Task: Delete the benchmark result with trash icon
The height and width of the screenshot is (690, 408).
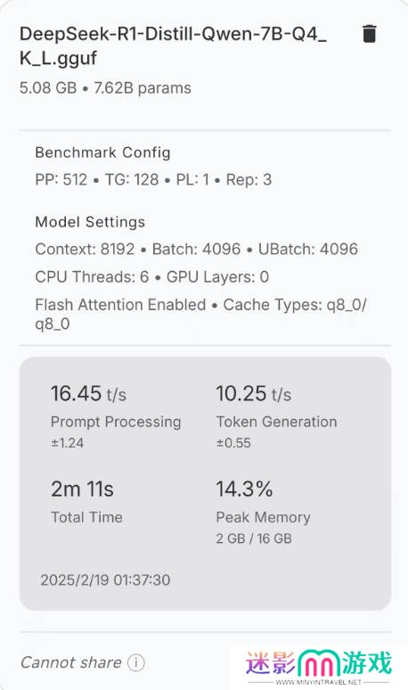Action: pos(370,34)
